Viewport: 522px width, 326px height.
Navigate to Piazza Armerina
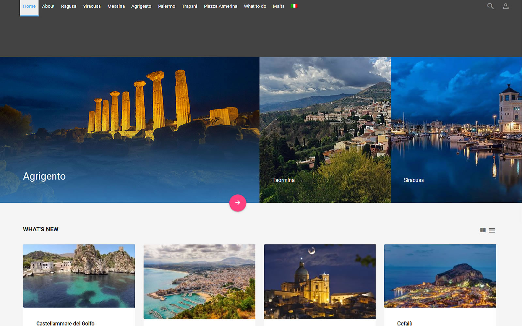[x=220, y=7]
